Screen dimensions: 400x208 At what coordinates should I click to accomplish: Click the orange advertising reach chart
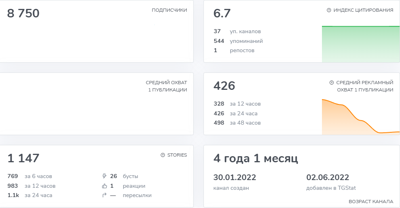(360, 117)
